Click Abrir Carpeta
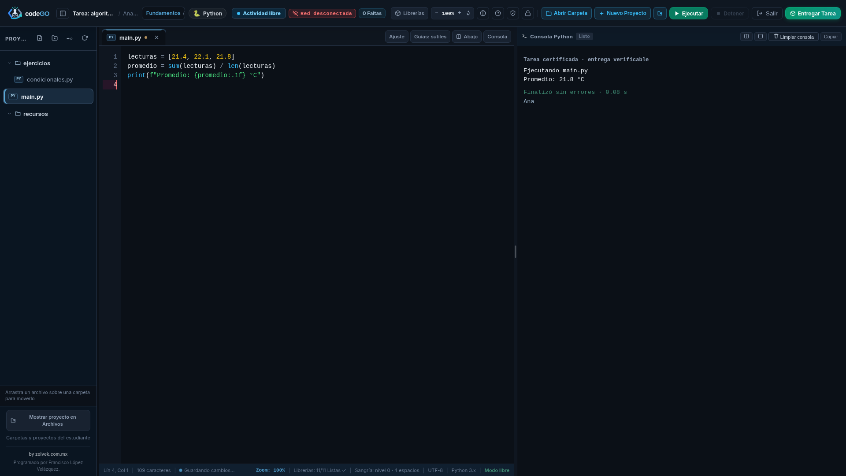 coord(567,13)
